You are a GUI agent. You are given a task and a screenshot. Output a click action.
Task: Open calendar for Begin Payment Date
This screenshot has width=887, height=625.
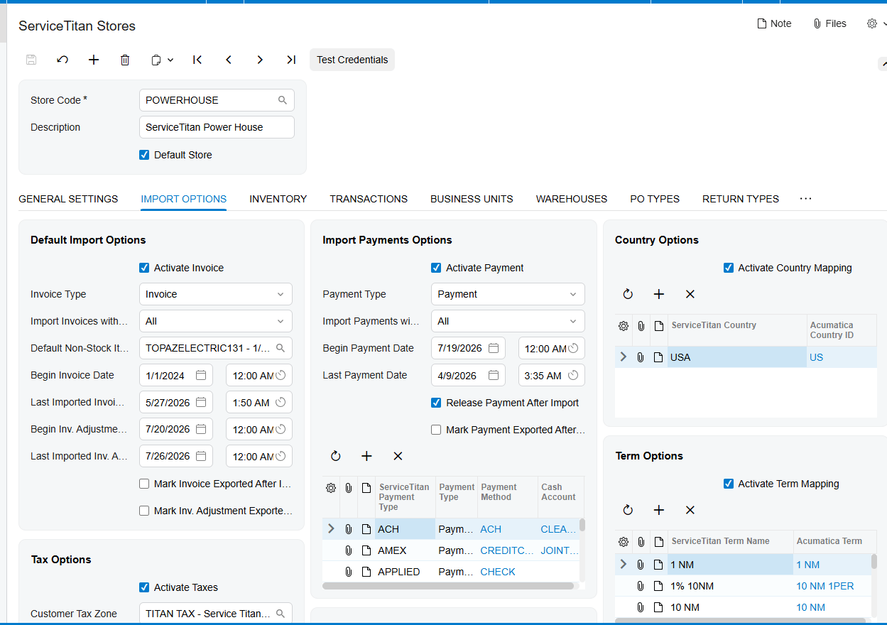[x=493, y=348]
